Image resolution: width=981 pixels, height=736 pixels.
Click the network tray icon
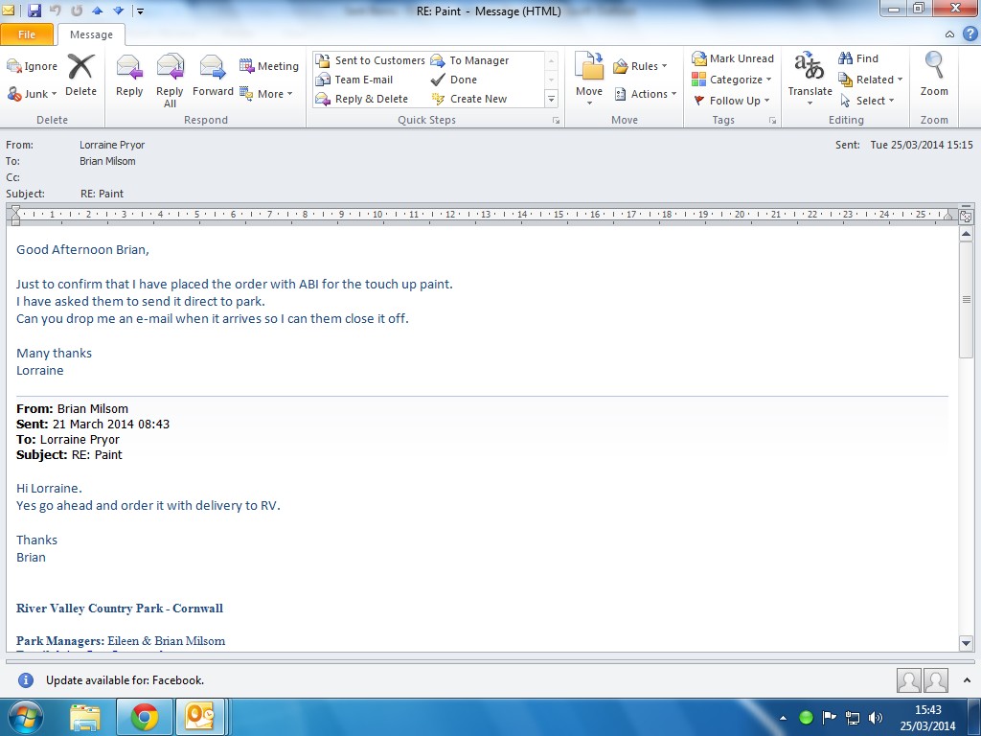(x=852, y=718)
